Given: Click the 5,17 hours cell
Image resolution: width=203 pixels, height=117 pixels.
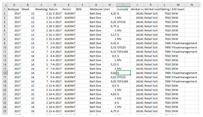Looking at the screenshot, I should pyautogui.click(x=110, y=35).
